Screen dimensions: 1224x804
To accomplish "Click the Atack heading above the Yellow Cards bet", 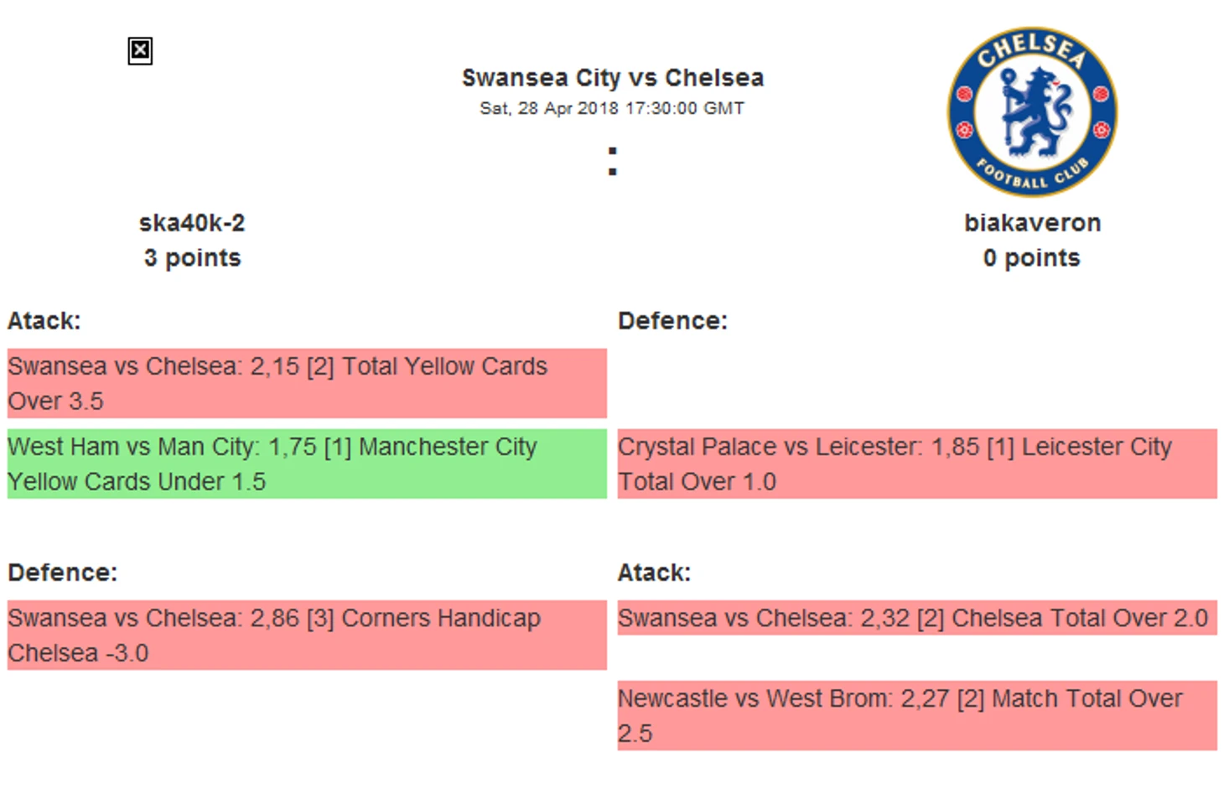I will (44, 321).
